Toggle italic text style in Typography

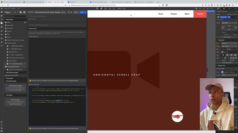225,58
